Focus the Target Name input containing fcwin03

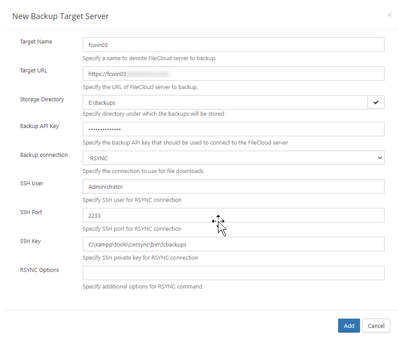point(233,45)
